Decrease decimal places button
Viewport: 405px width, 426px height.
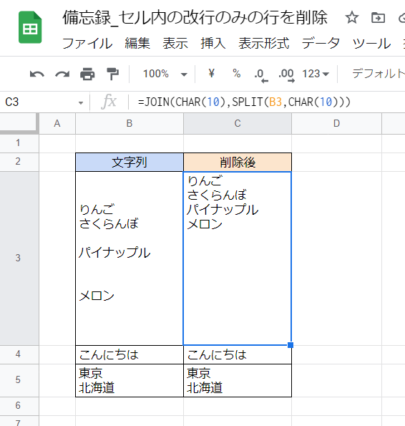(261, 74)
